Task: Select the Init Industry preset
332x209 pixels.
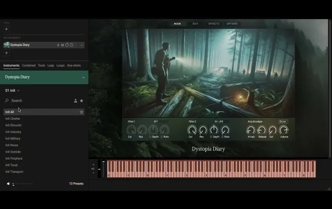Action: click(x=13, y=132)
